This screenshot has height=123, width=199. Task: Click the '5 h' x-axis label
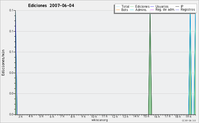[x=41, y=116]
